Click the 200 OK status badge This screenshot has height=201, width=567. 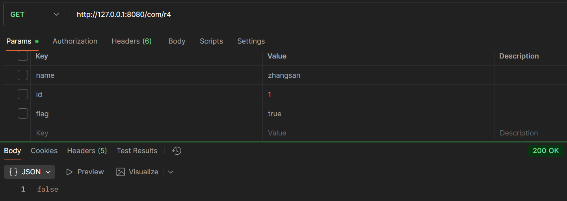click(546, 151)
